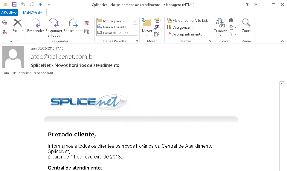
Task: Select 'Para o Gerente' quick step
Action: point(115,27)
